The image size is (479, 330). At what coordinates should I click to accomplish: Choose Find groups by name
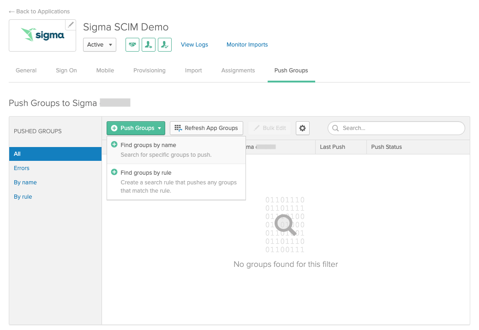point(176,150)
